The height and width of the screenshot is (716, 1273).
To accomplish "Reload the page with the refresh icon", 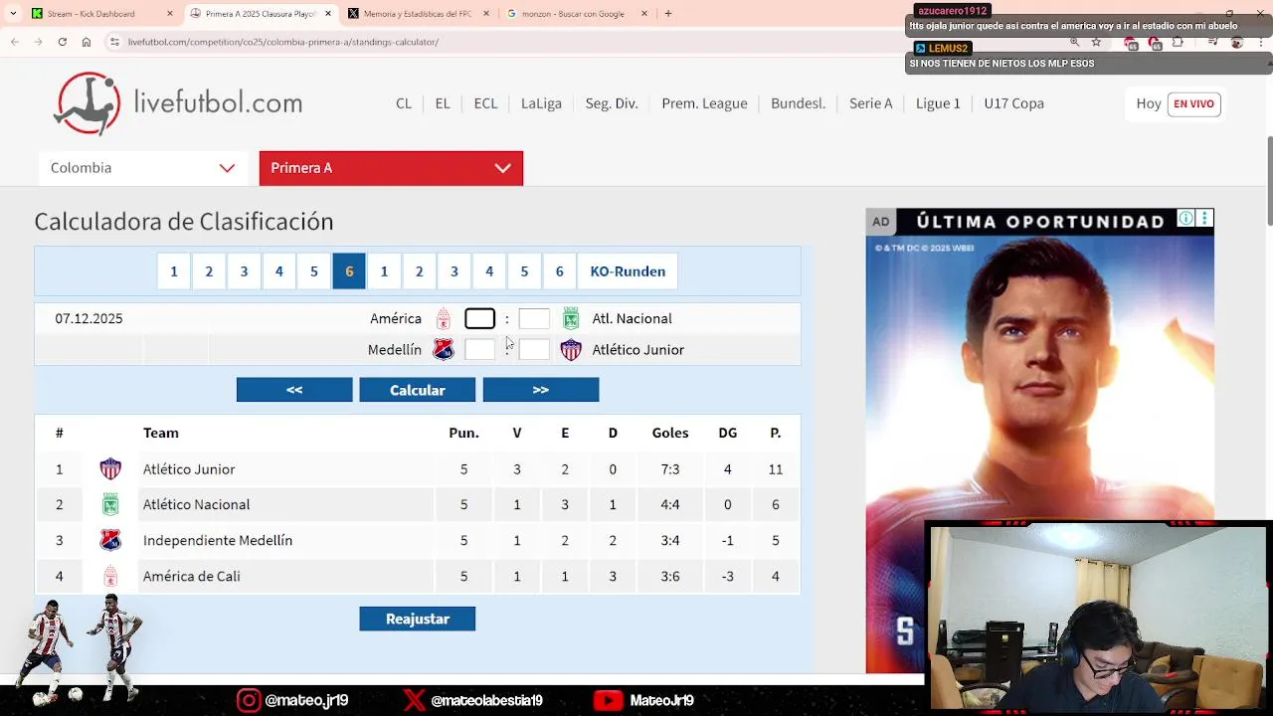I will pos(62,42).
